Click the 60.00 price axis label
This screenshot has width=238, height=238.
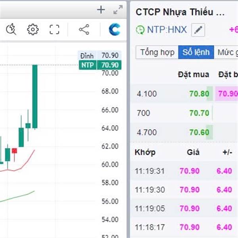tap(110, 165)
